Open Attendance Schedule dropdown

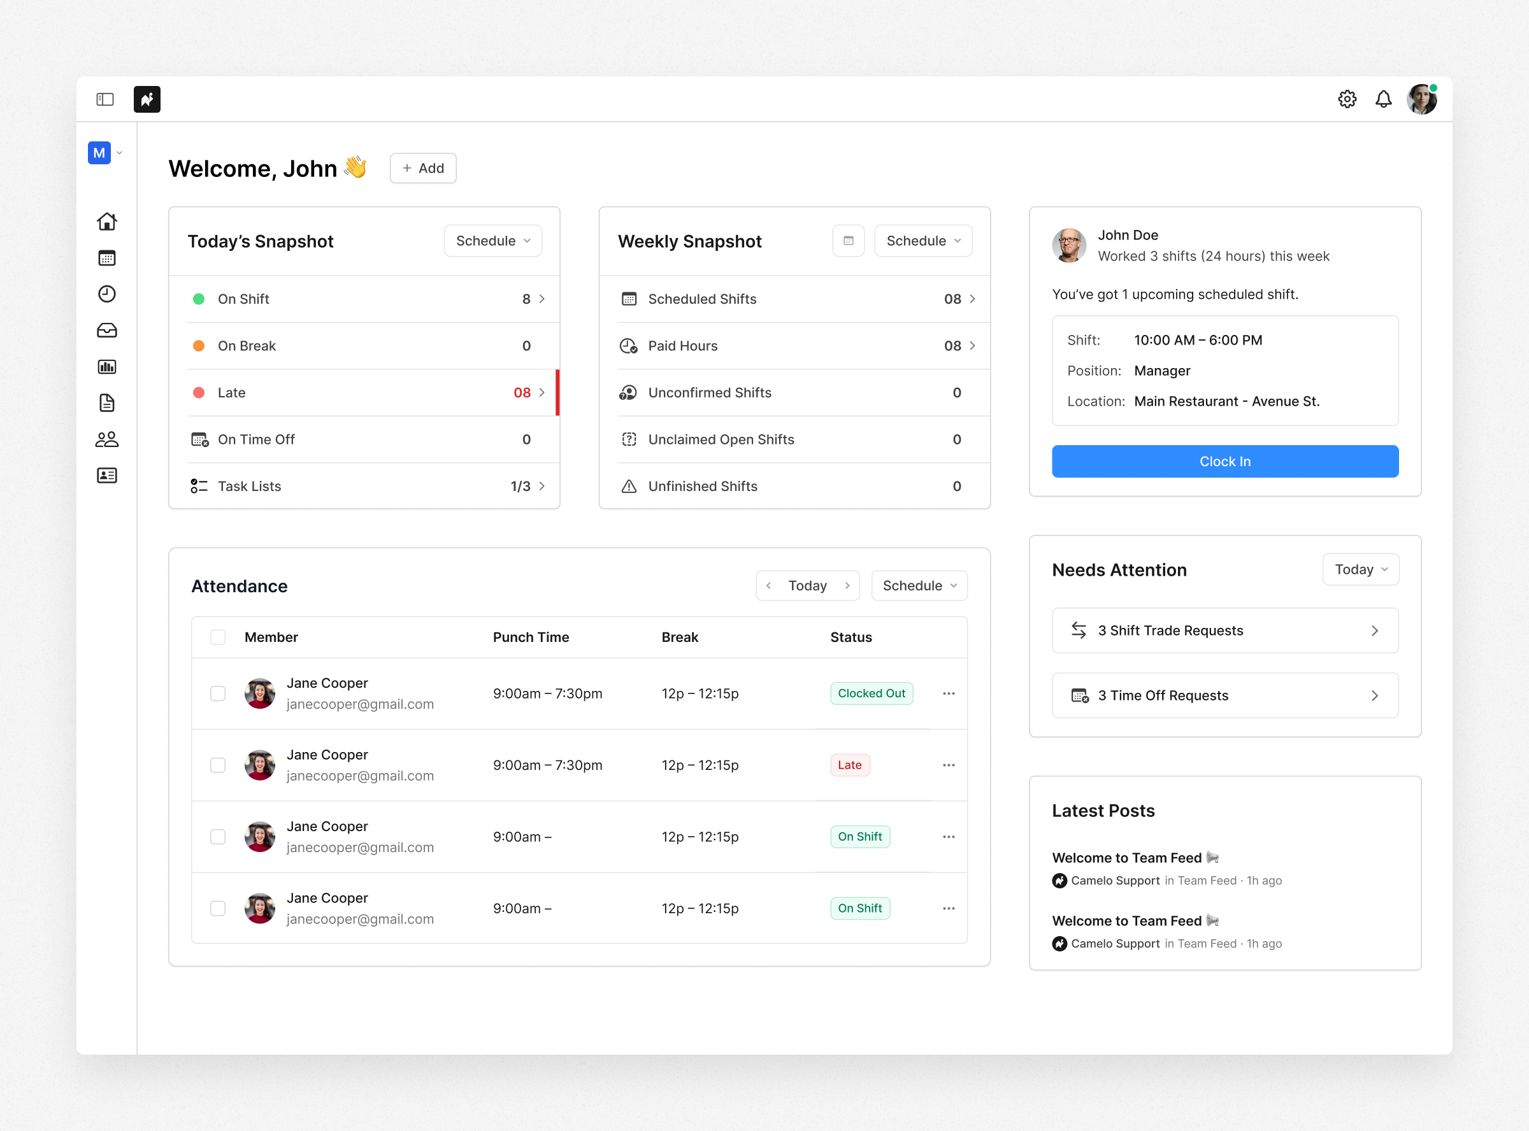[x=919, y=586]
